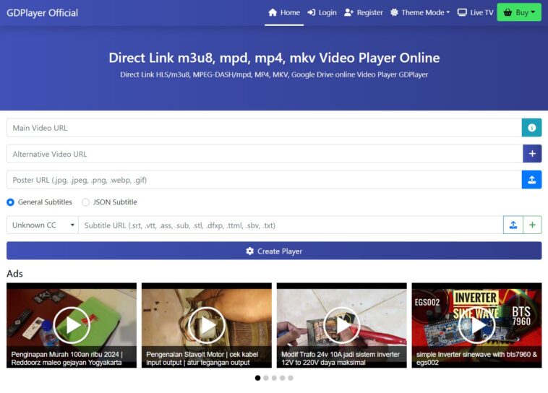This screenshot has height=393, width=548.
Task: Click the poster upload icon button
Action: coord(531,180)
